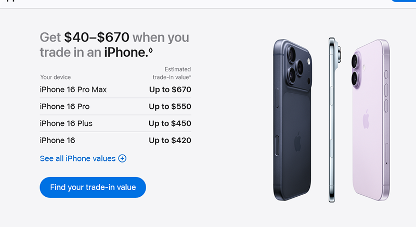Click the footnote diamond after the iPhone heading
The image size is (416, 227).
click(151, 51)
